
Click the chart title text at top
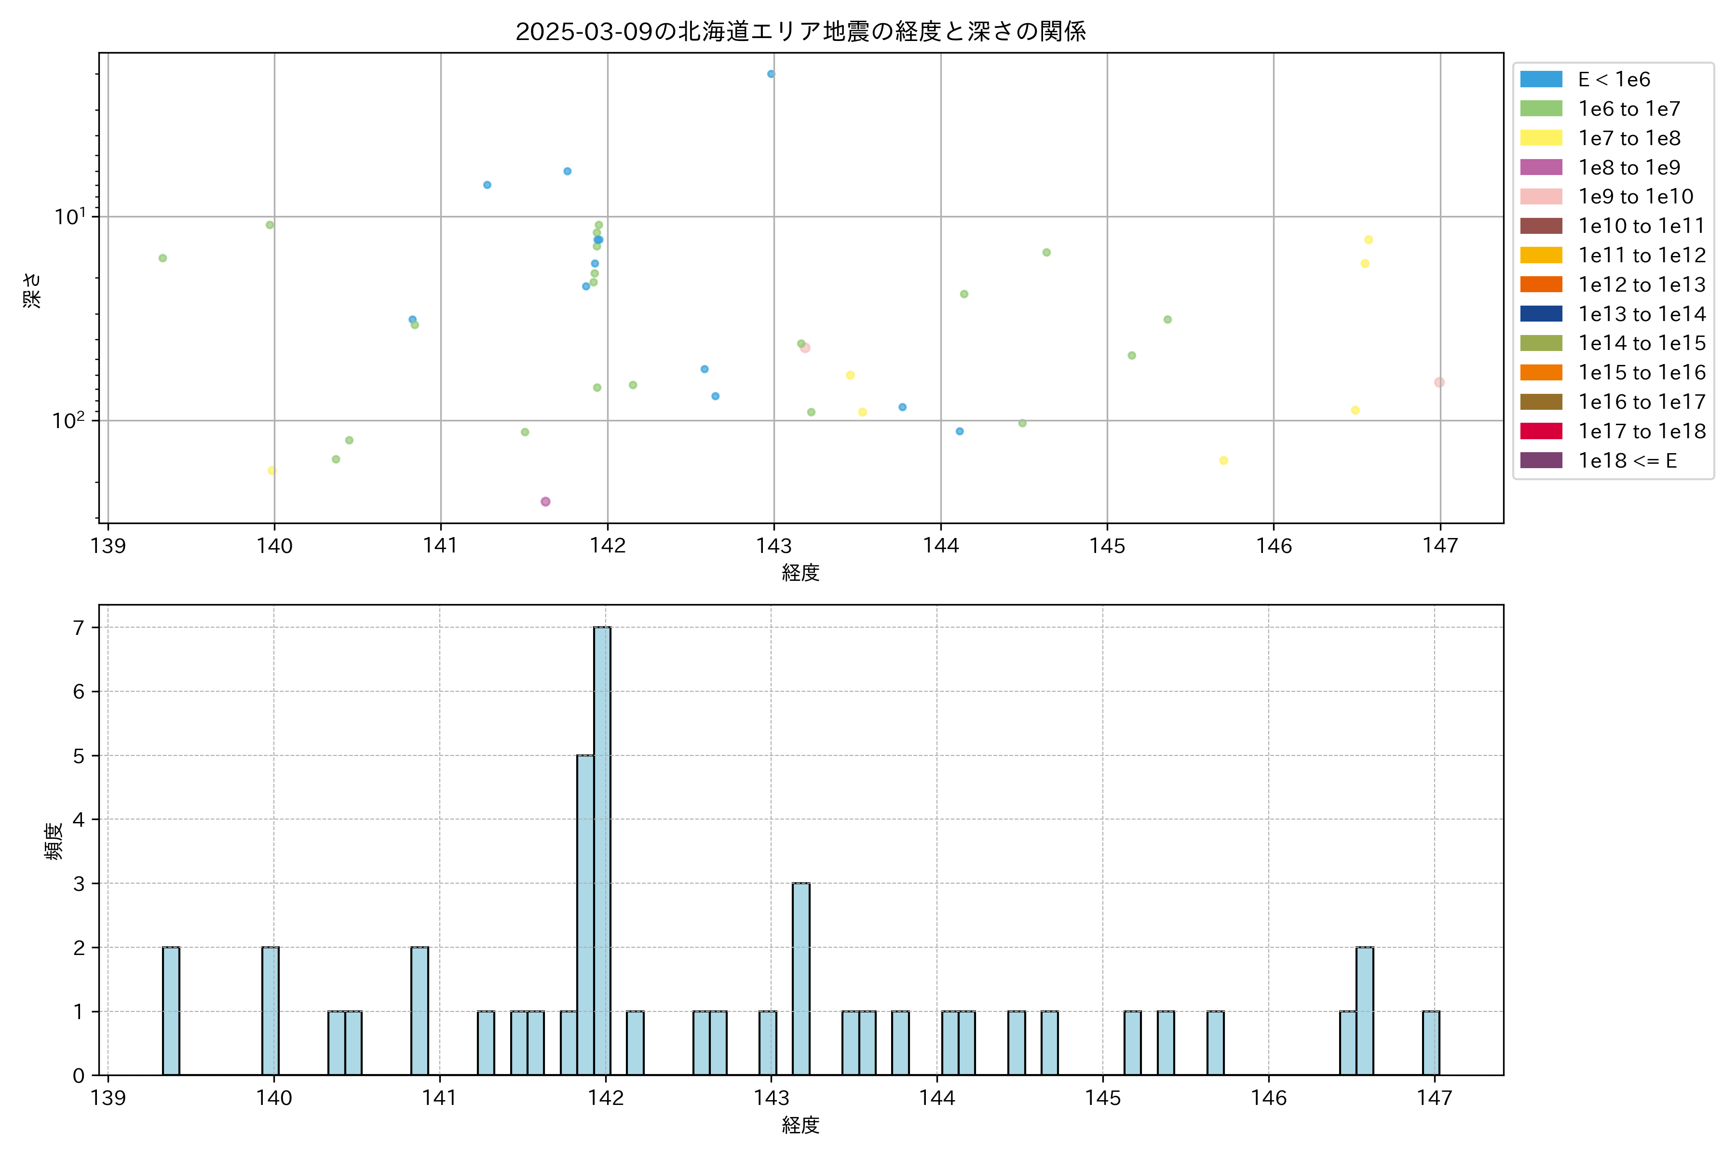coord(800,32)
